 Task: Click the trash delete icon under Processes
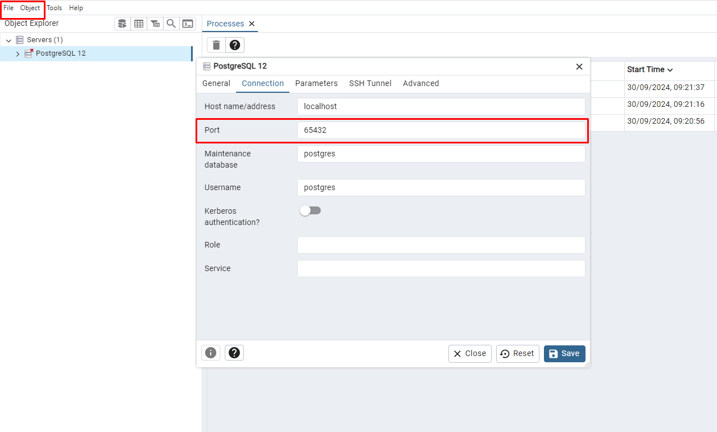tap(216, 45)
